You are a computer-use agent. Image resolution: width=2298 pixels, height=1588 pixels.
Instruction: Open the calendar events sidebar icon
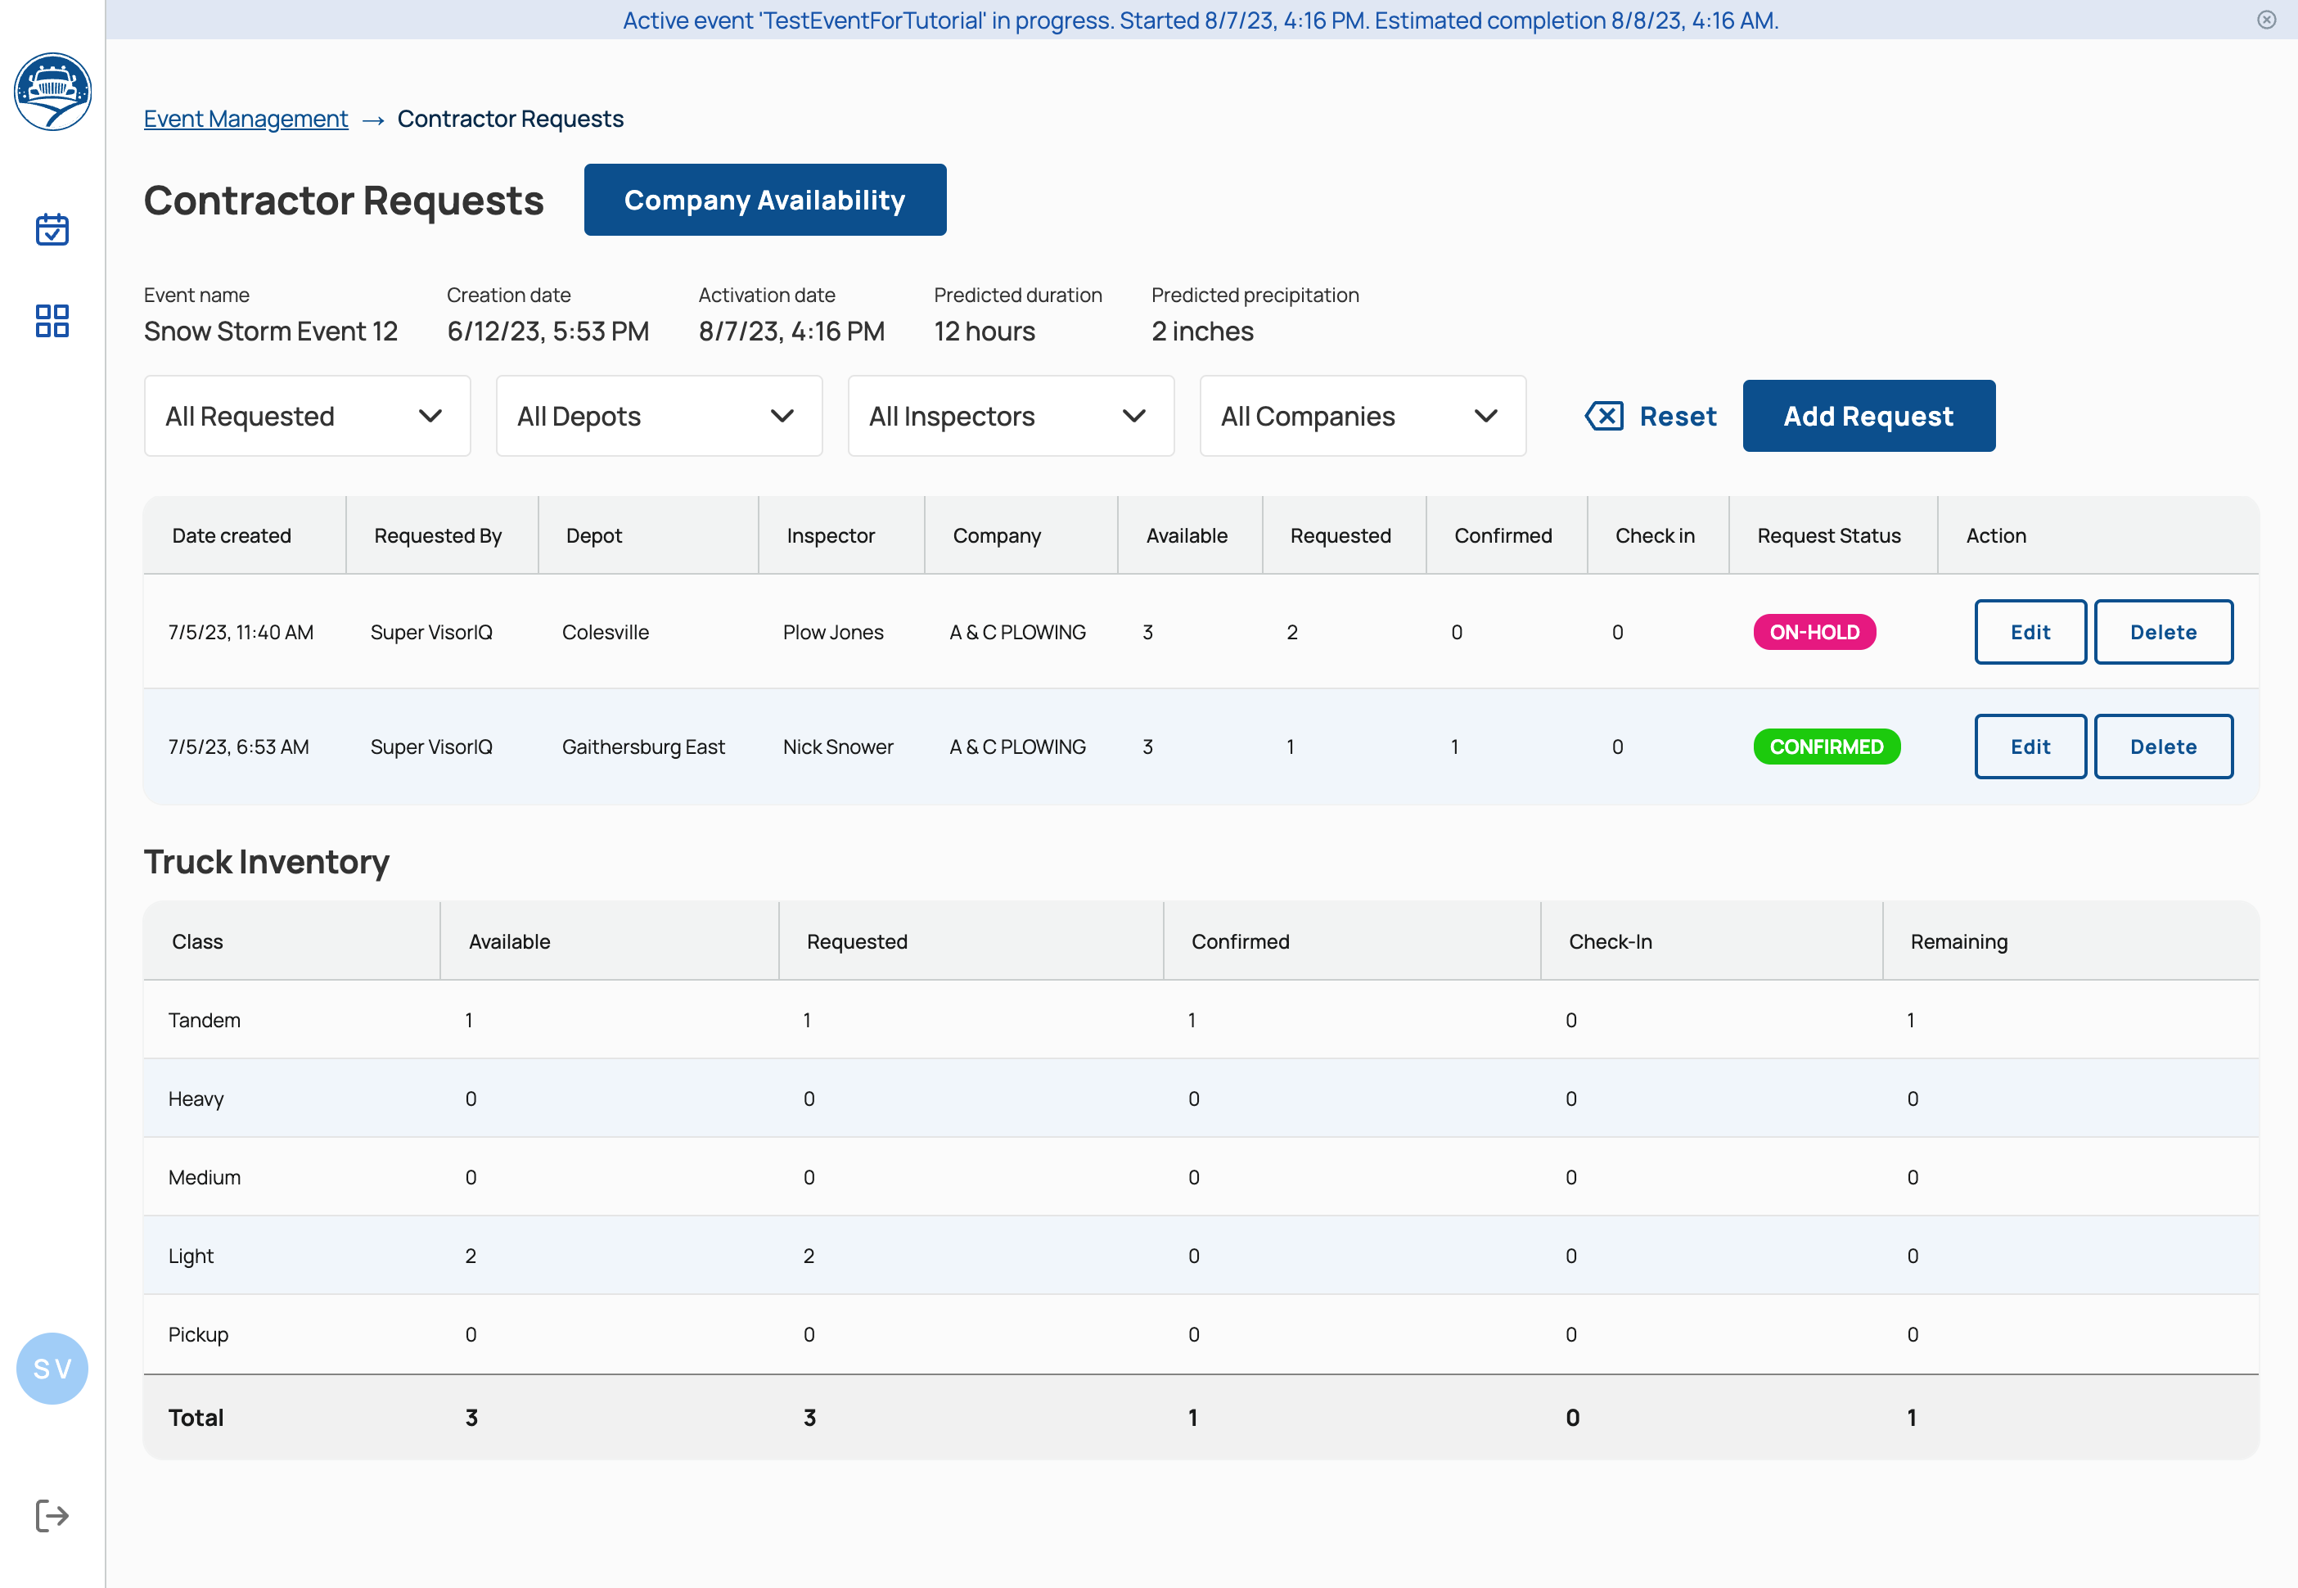[x=52, y=229]
